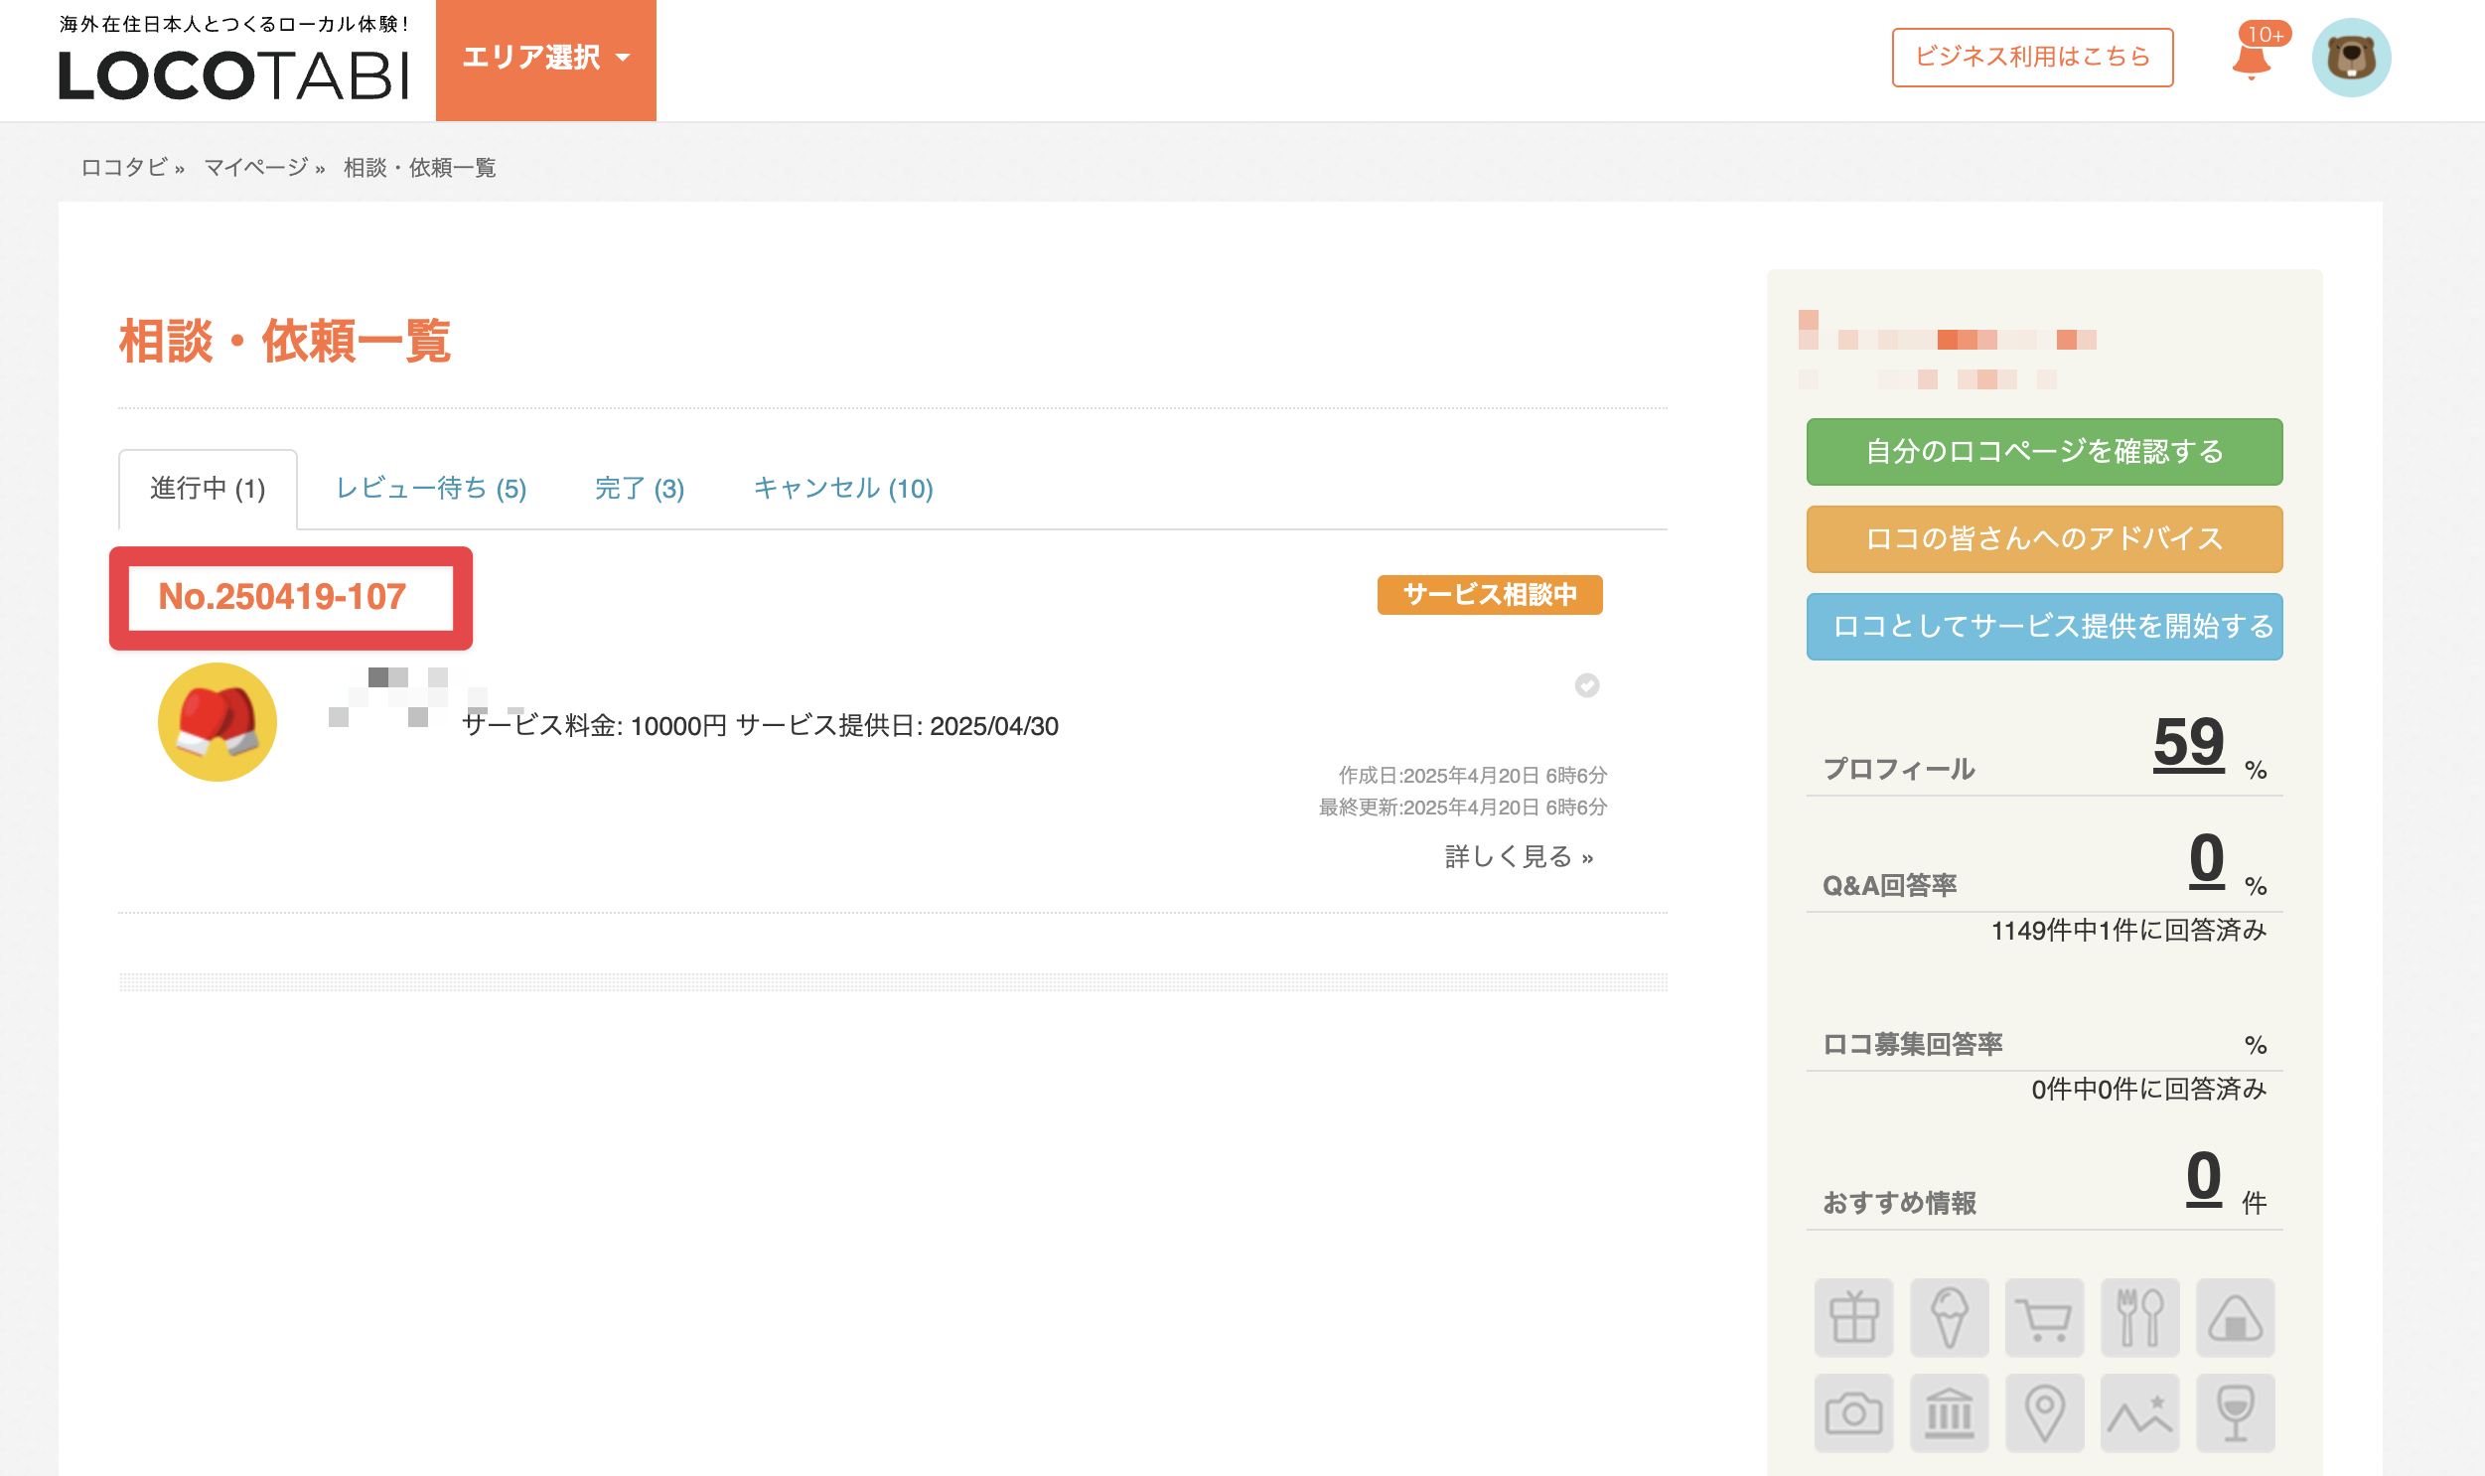2485x1476 pixels.
Task: Click 自分のロコページを確認する button
Action: 2043,452
